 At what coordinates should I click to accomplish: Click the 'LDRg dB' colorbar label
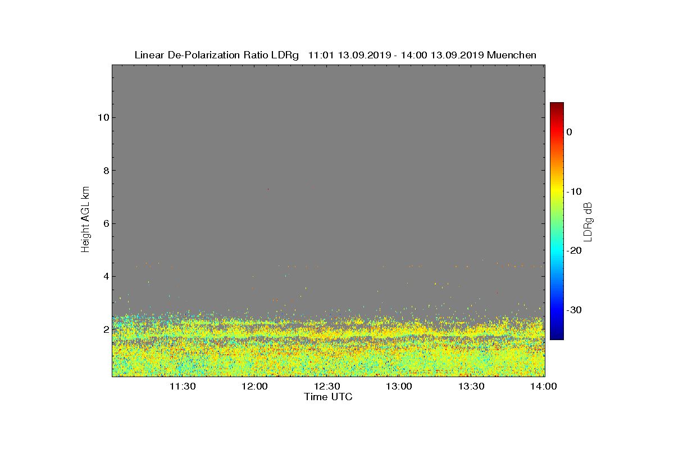click(x=588, y=221)
